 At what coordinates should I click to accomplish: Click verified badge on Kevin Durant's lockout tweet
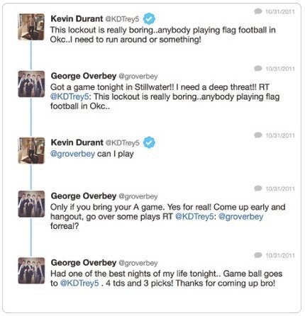pyautogui.click(x=149, y=18)
